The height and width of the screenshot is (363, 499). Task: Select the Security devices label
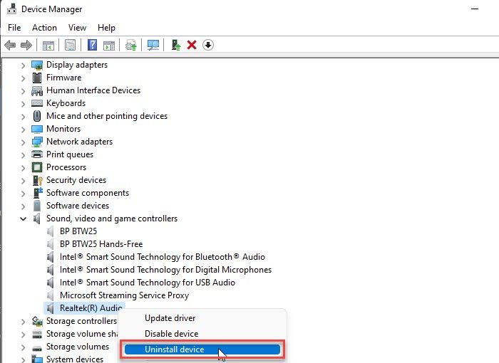point(76,180)
